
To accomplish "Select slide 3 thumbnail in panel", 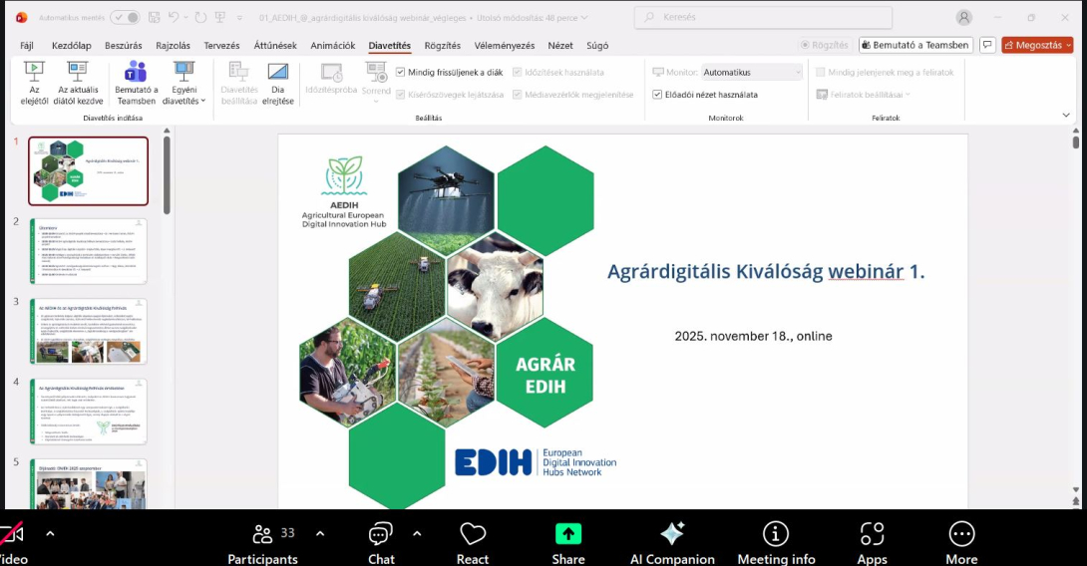I will pos(89,331).
